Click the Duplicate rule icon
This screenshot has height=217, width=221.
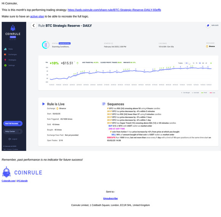[208, 26]
